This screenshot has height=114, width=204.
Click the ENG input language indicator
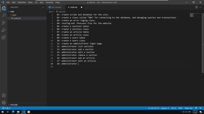click(x=190, y=112)
